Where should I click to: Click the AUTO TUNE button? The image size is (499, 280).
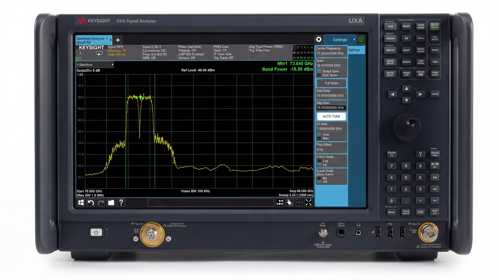coord(332,116)
